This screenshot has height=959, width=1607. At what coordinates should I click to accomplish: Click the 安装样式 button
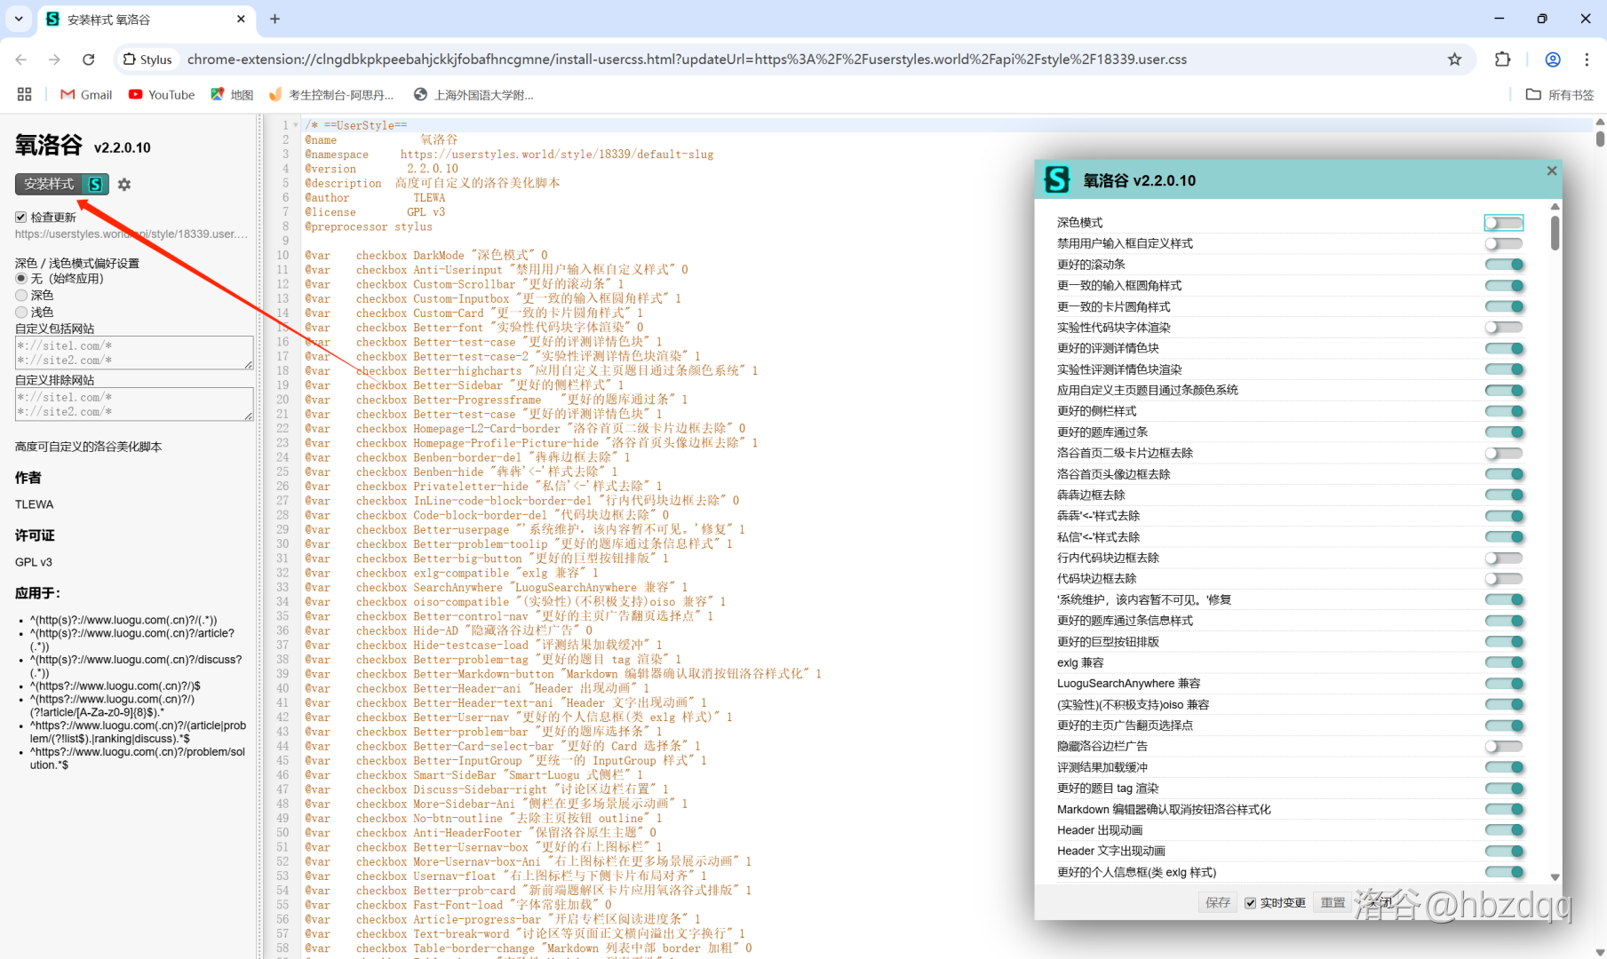pyautogui.click(x=50, y=184)
